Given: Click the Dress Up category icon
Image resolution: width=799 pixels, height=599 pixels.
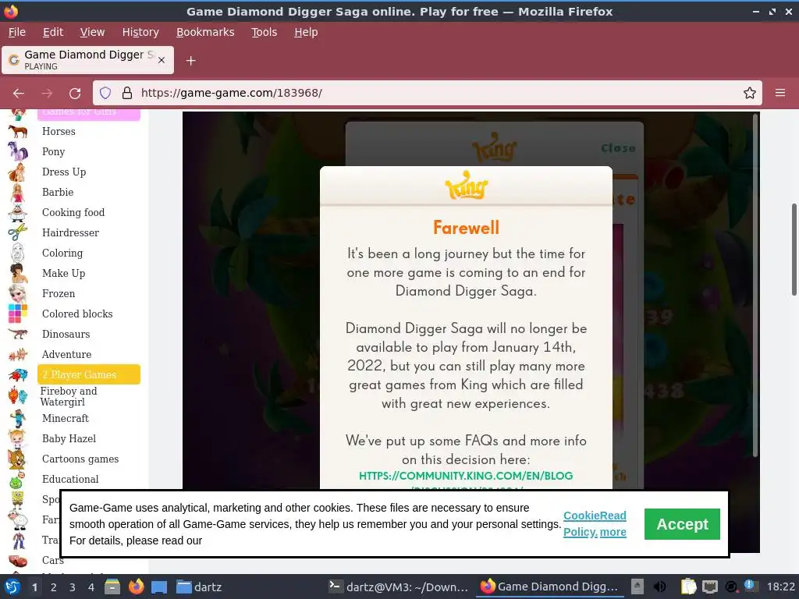Looking at the screenshot, I should (x=17, y=172).
